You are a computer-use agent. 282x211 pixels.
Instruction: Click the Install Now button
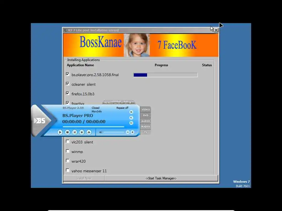84,178
